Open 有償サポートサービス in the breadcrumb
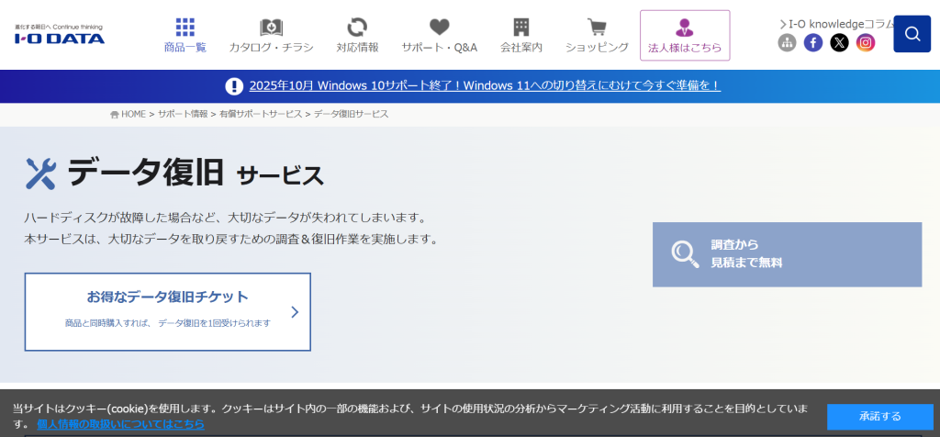The height and width of the screenshot is (437, 940). 261,114
